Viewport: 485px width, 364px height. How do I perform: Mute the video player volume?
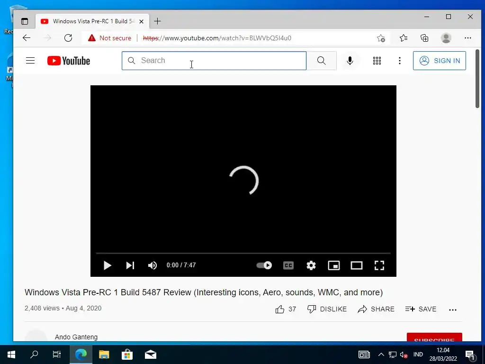[x=153, y=265]
